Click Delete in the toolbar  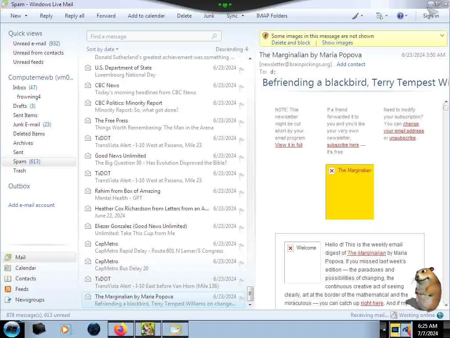pos(184,16)
